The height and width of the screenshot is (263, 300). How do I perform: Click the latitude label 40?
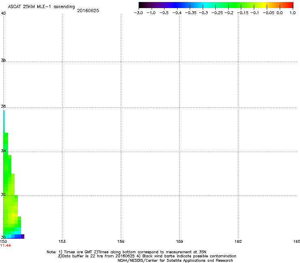pyautogui.click(x=3, y=13)
